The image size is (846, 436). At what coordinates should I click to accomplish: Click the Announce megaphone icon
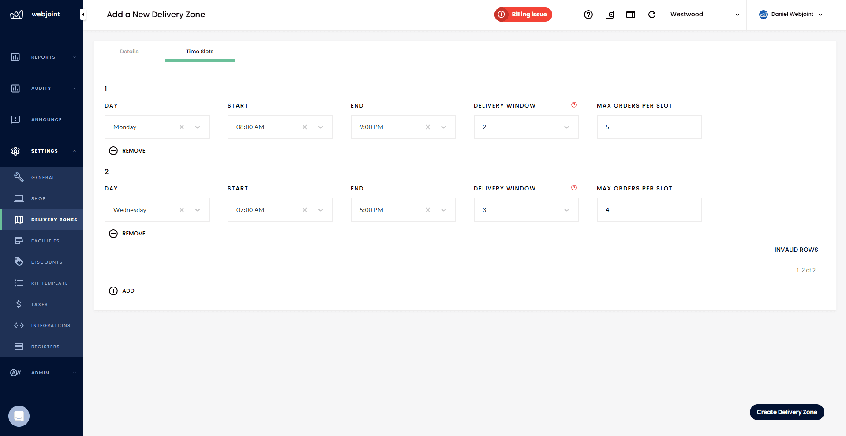pos(15,119)
